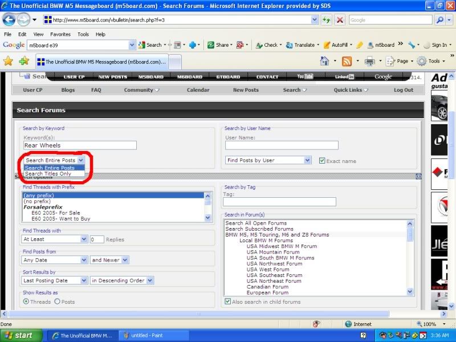Click the browser Back arrow button
This screenshot has width=456, height=342.
(9, 19)
